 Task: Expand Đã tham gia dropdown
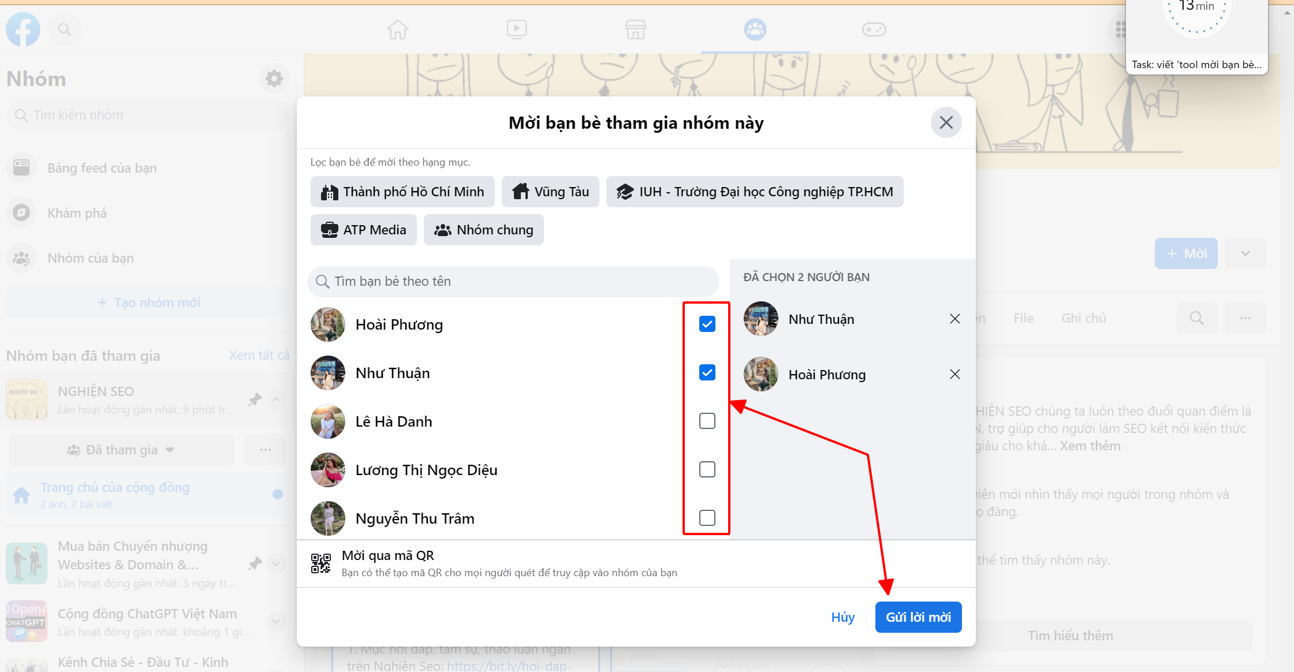pyautogui.click(x=122, y=450)
